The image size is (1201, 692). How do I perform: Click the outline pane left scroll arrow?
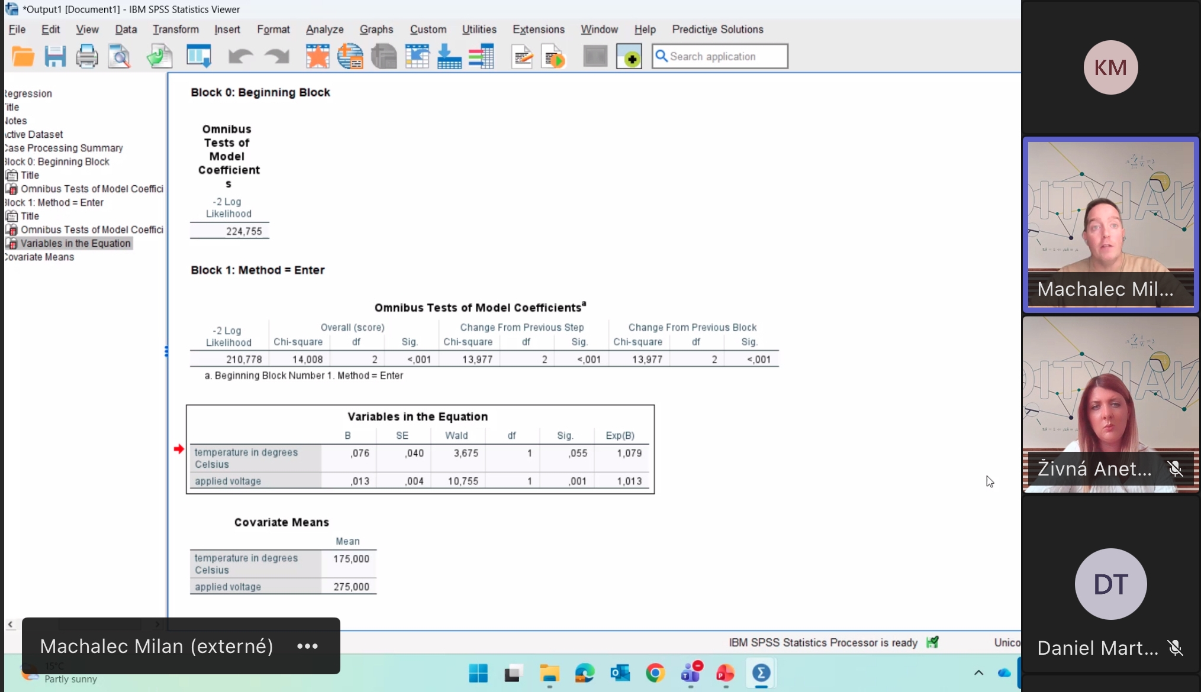10,624
